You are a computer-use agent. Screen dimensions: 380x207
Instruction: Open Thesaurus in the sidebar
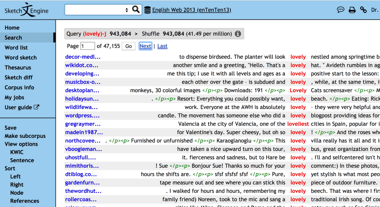tap(18, 67)
